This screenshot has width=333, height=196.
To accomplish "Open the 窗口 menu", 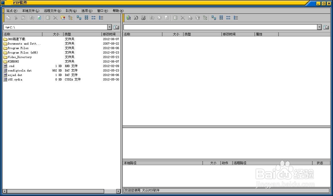I will 102,11.
